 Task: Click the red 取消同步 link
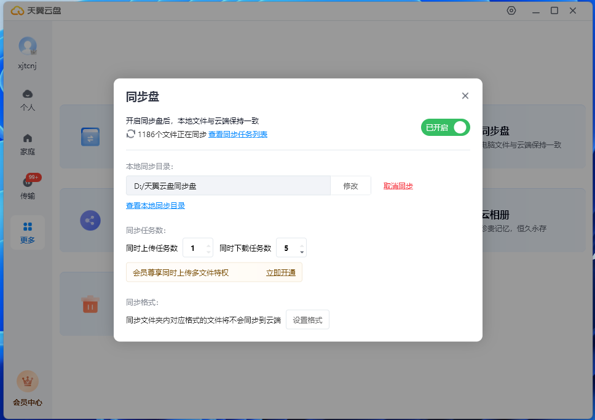[398, 186]
